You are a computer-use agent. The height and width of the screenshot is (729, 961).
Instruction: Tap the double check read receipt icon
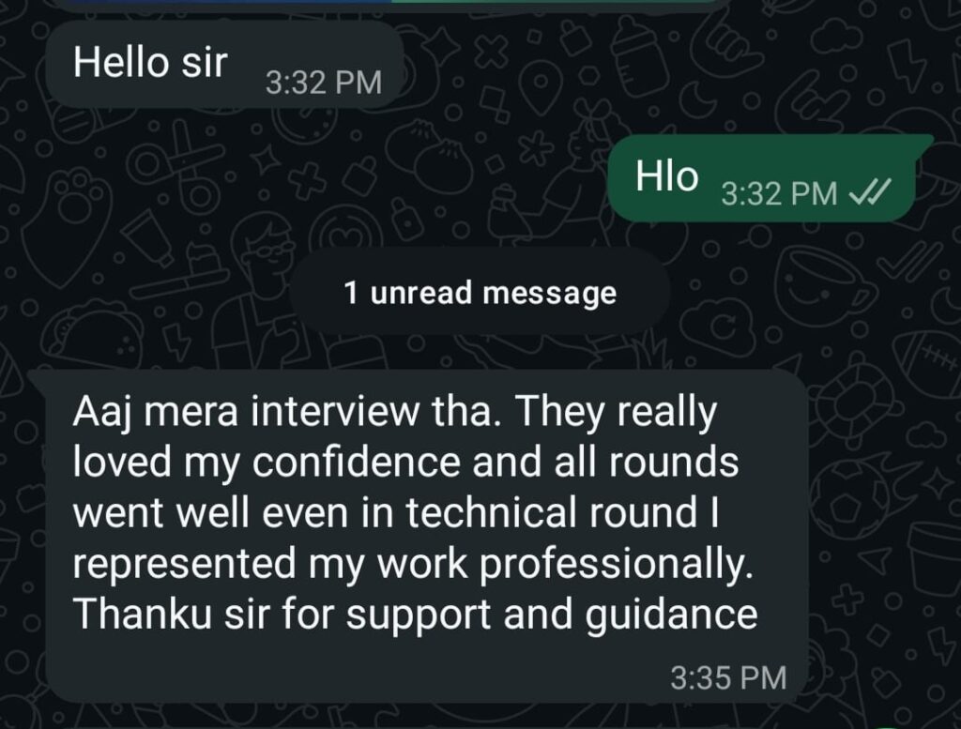tap(868, 193)
